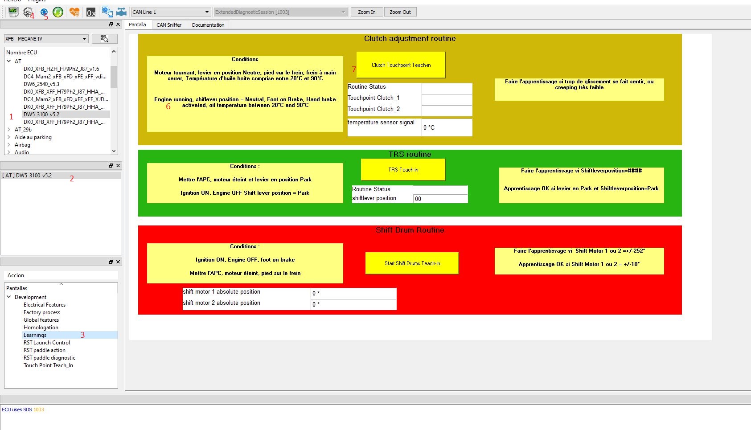Image resolution: width=751 pixels, height=430 pixels.
Task: Open Homologation screen
Action: point(41,328)
